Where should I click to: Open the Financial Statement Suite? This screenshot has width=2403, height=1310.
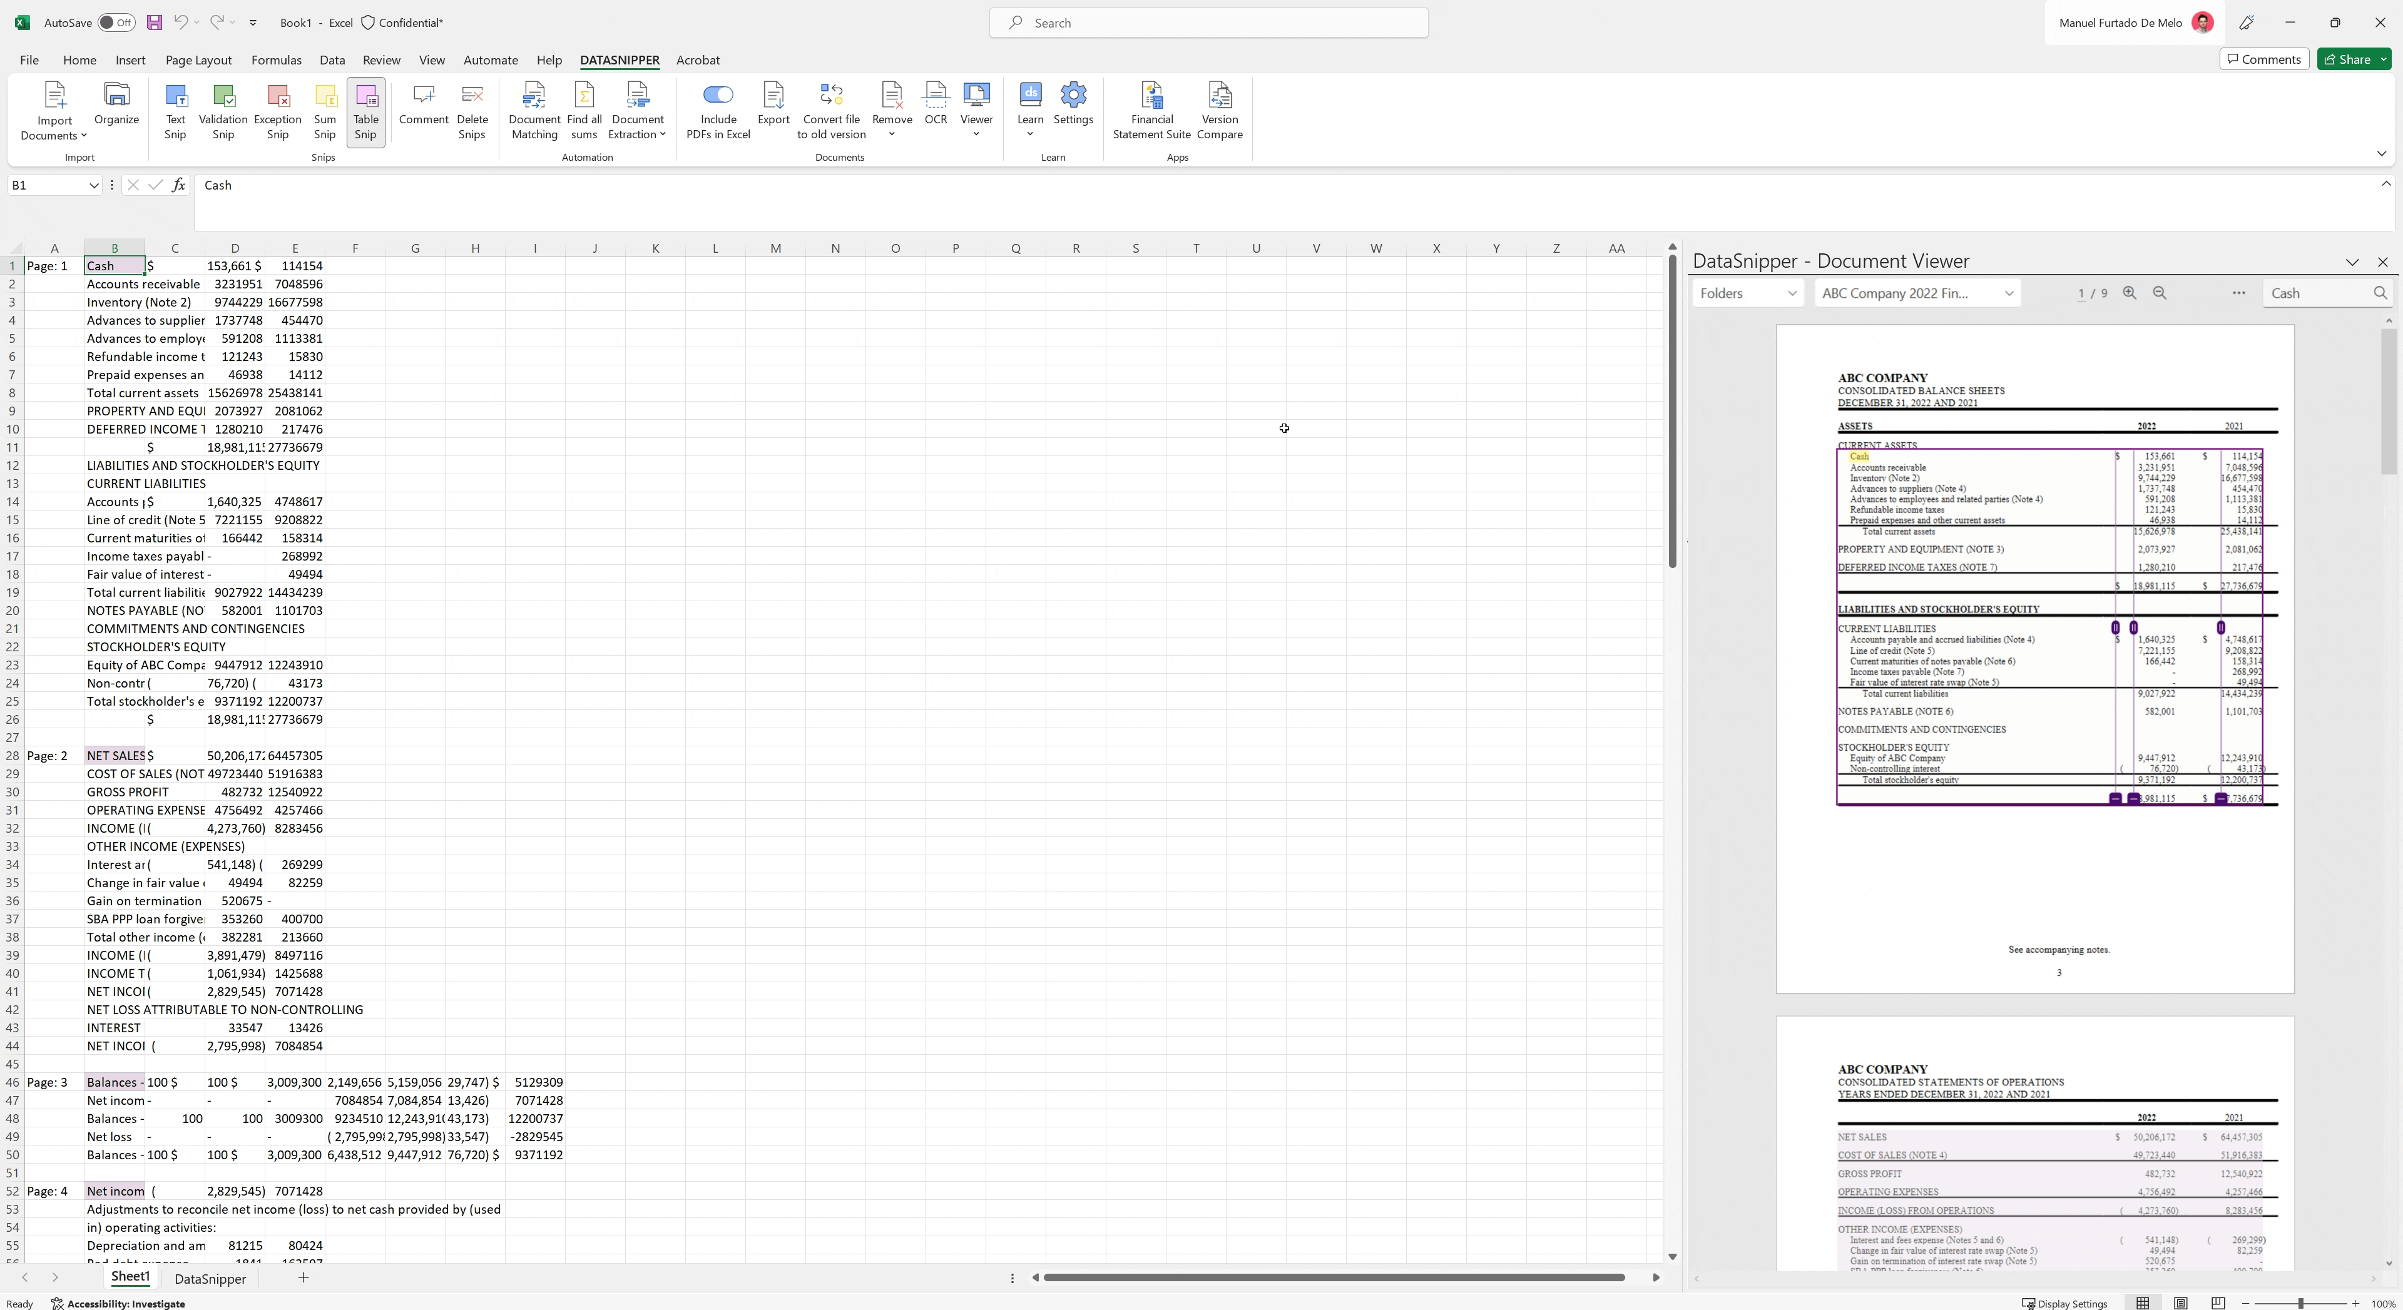[1151, 111]
